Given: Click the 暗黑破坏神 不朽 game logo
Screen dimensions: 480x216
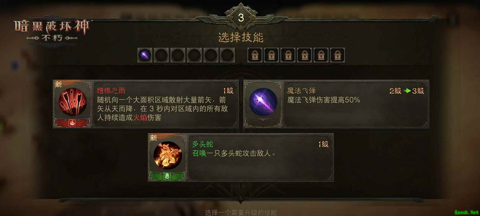Looking at the screenshot, I should pos(51,30).
